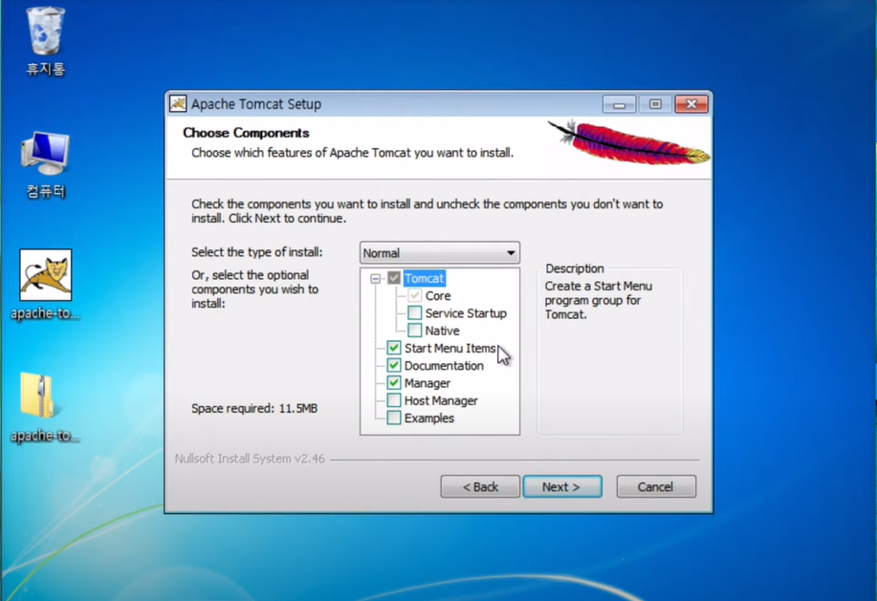877x601 pixels.
Task: Uncheck the Documentation checkbox
Action: [394, 365]
